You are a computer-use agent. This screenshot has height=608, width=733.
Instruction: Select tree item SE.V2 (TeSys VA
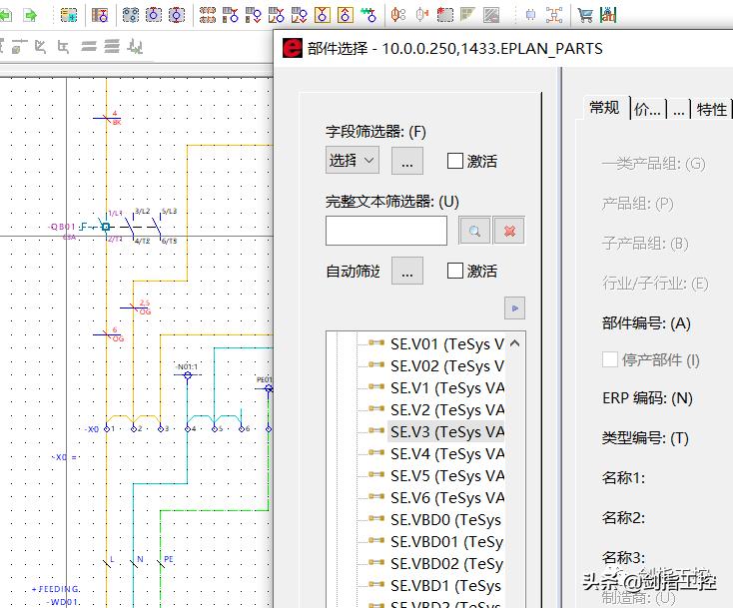[x=447, y=410]
